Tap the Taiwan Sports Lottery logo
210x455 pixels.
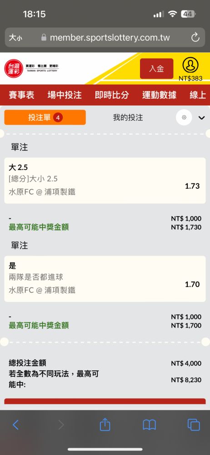pyautogui.click(x=32, y=68)
